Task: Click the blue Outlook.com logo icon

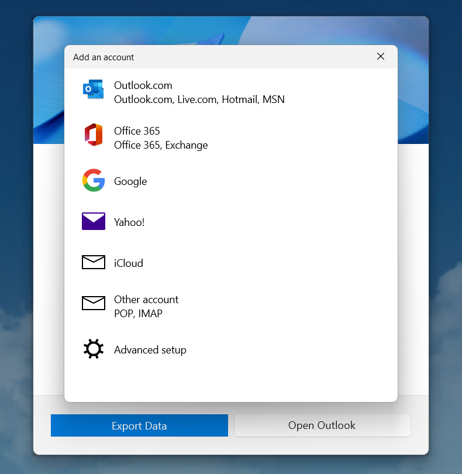Action: [93, 90]
